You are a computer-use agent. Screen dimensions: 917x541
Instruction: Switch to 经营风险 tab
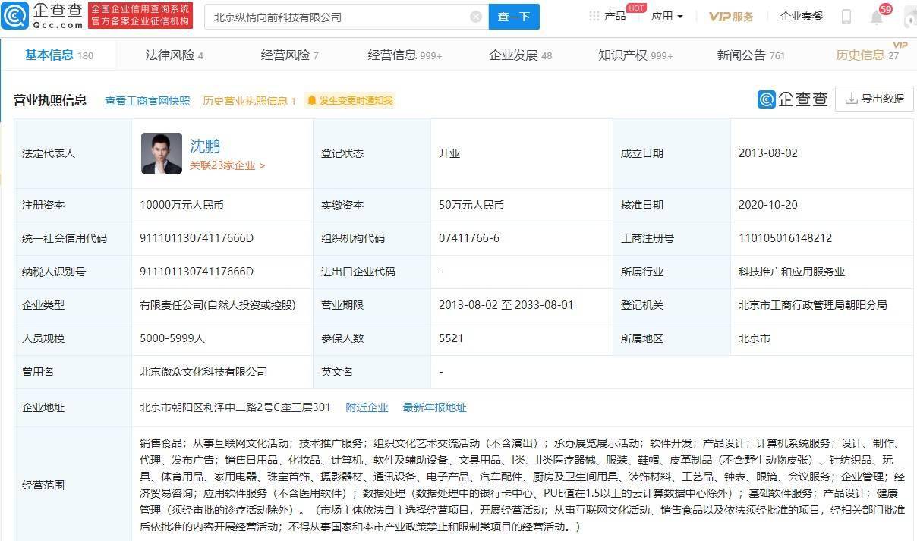(289, 55)
